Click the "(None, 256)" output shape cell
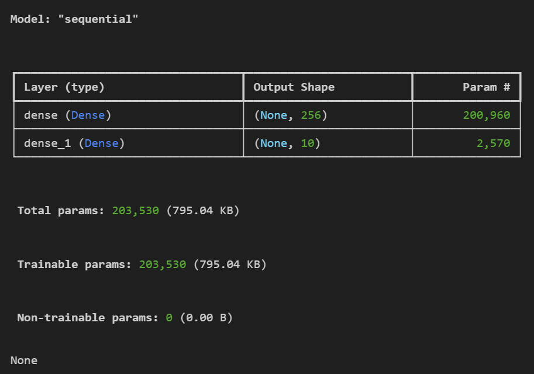The image size is (534, 374). point(290,115)
